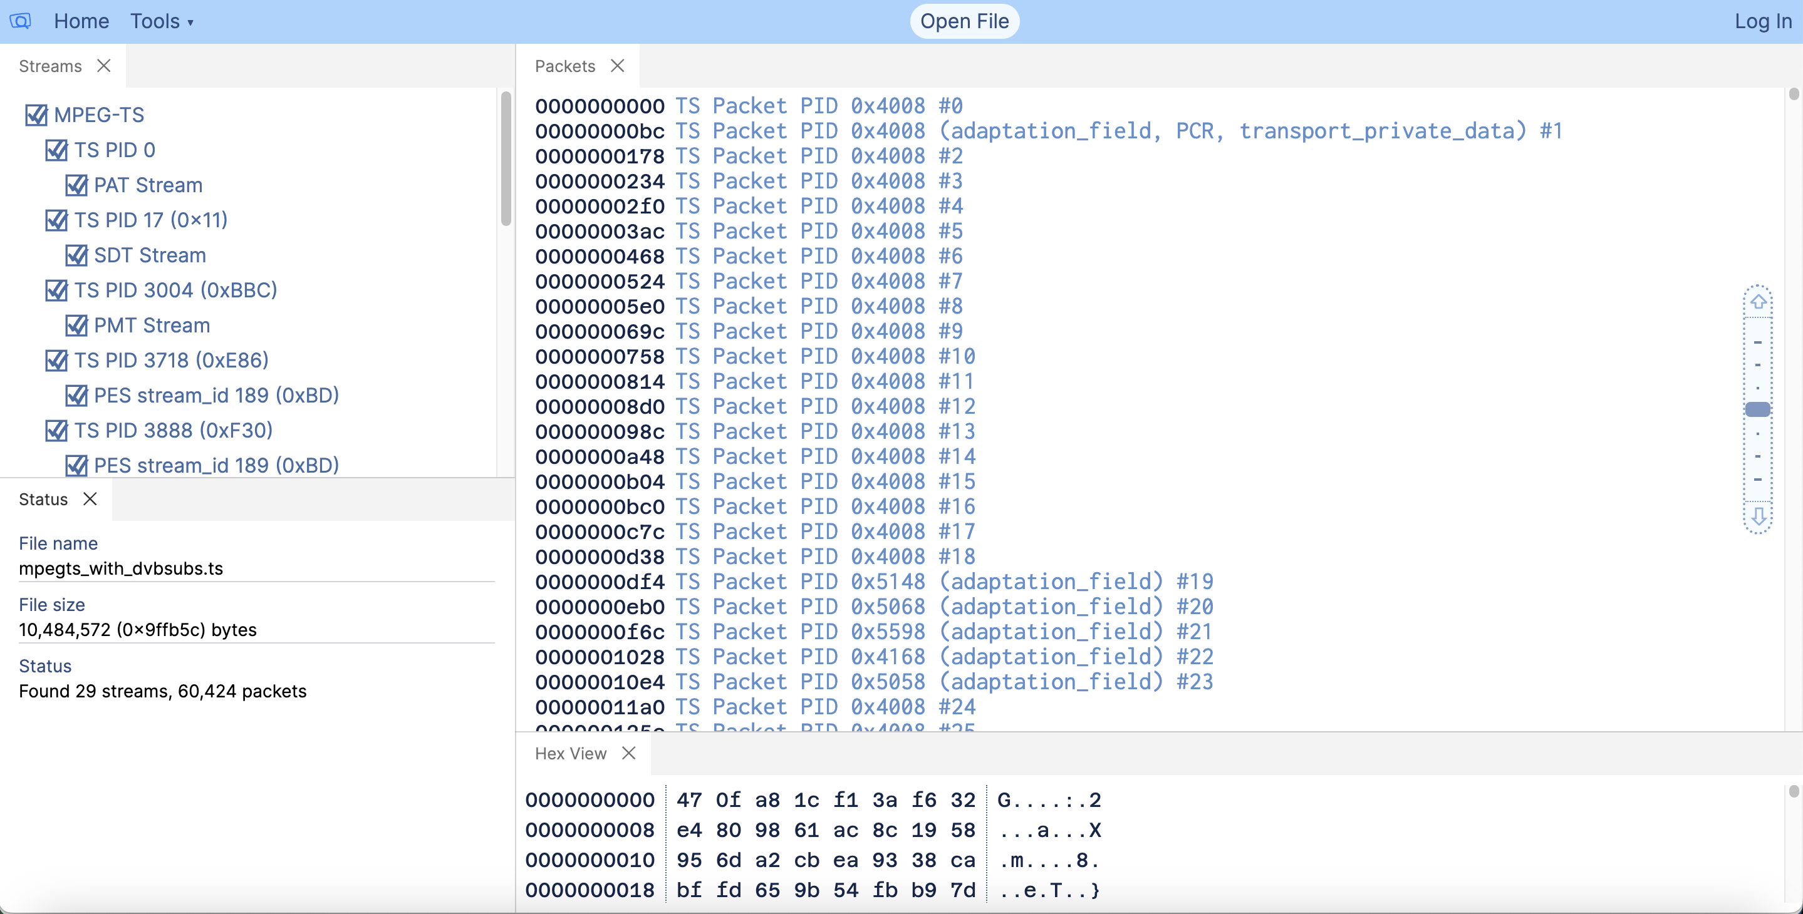1803x914 pixels.
Task: Disable the PAT Stream checkbox
Action: (x=77, y=185)
